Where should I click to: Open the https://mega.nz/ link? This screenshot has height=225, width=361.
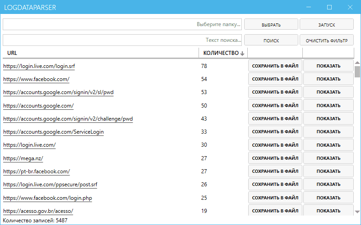[x=23, y=158]
